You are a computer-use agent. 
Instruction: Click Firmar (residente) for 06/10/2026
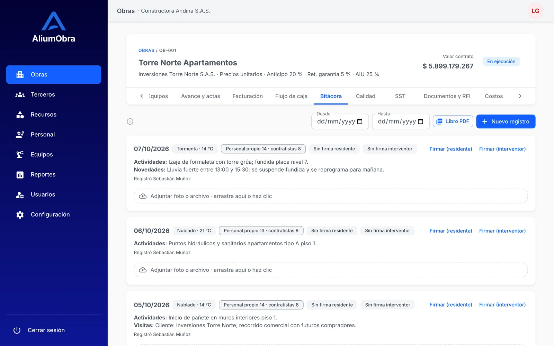point(451,231)
